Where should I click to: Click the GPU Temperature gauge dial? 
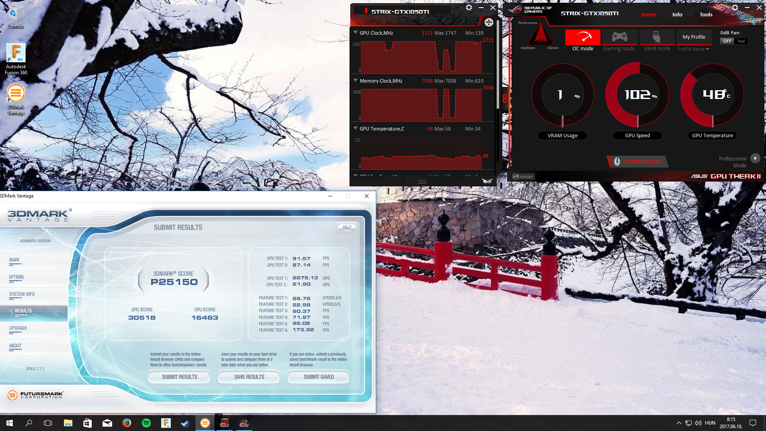point(713,95)
